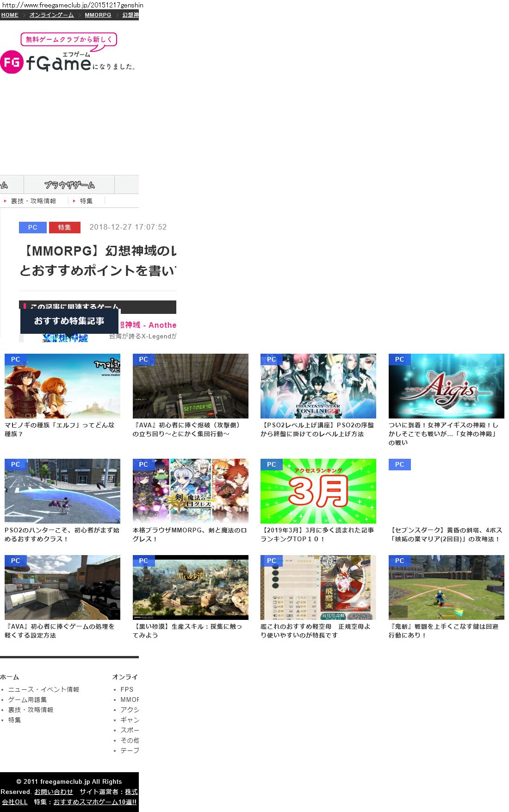Open the Mabinogi elf article thumbnail
This screenshot has height=812, width=509.
coord(62,386)
